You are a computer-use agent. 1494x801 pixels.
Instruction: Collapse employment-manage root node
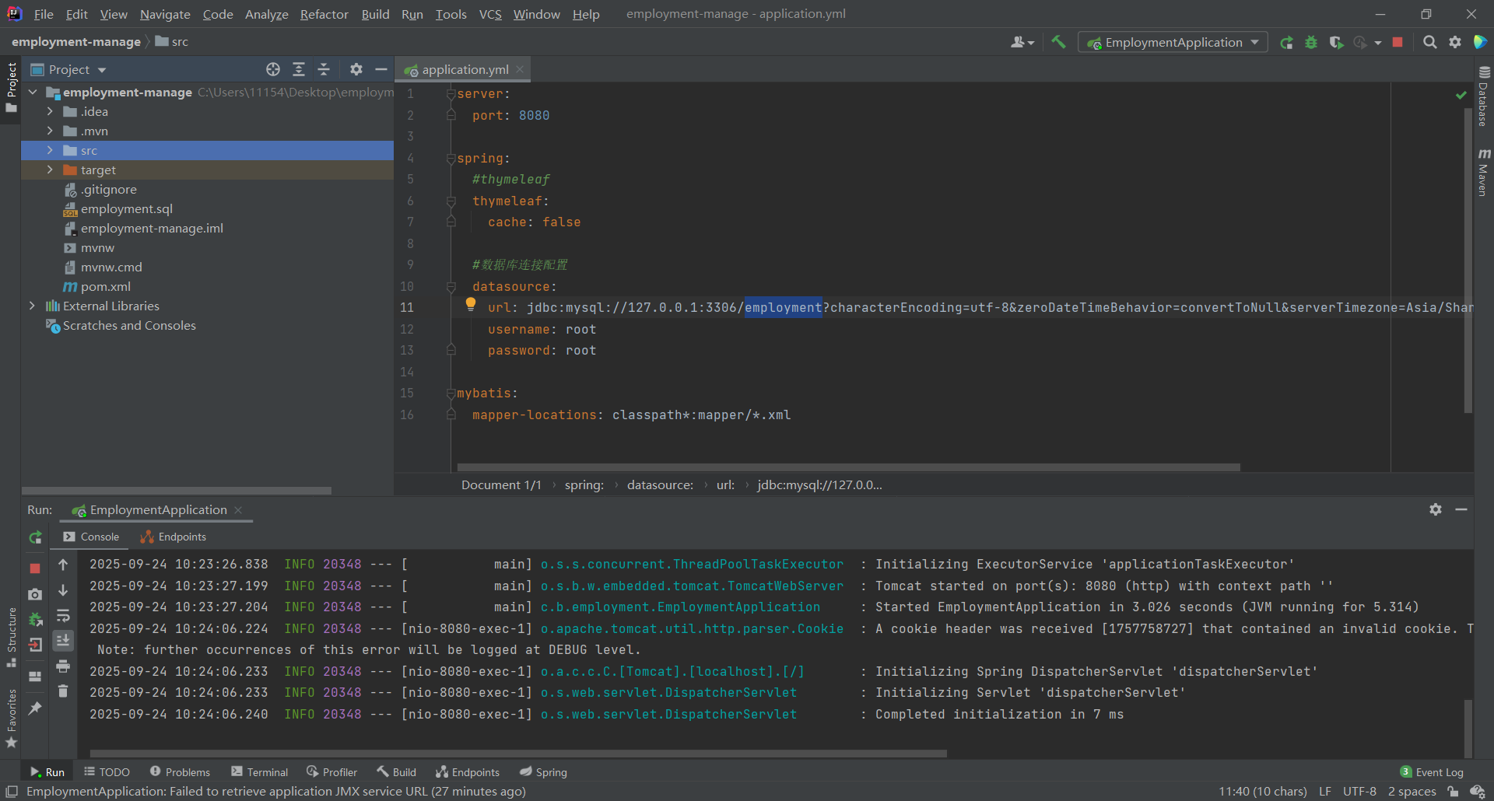tap(33, 92)
